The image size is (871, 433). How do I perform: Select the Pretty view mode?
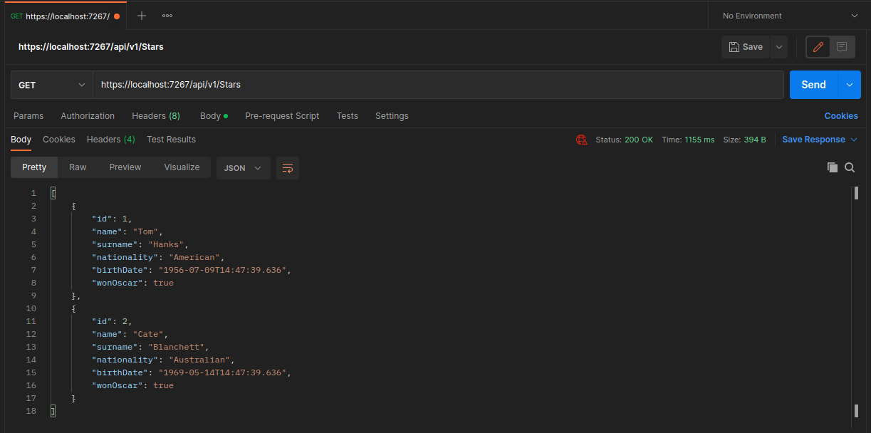coord(34,167)
